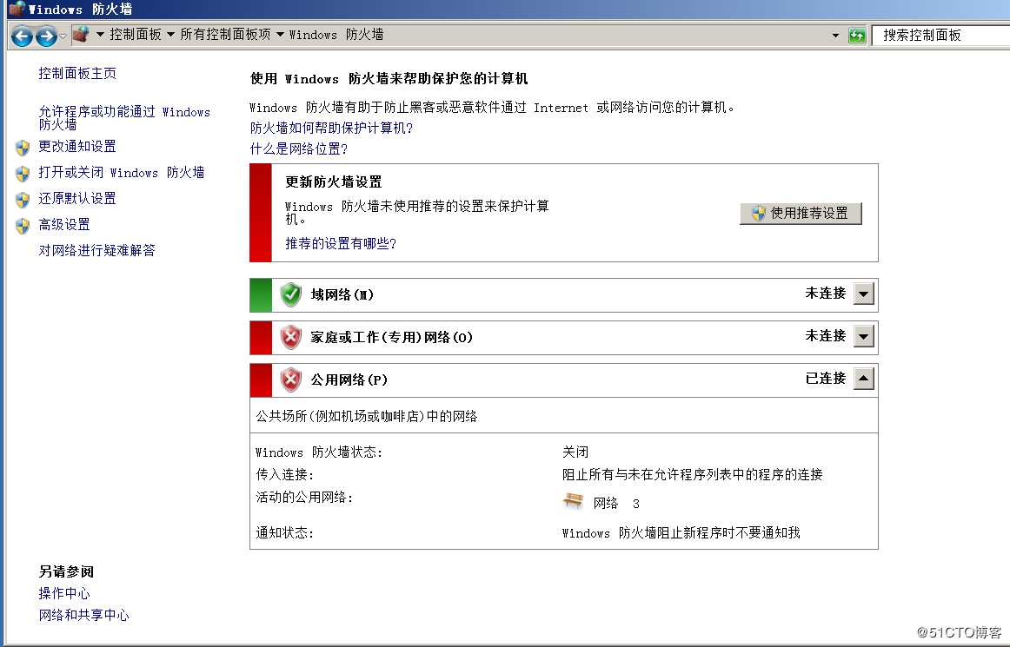The width and height of the screenshot is (1010, 647).
Task: Click the bench icon beside 网络 3
Action: [573, 501]
